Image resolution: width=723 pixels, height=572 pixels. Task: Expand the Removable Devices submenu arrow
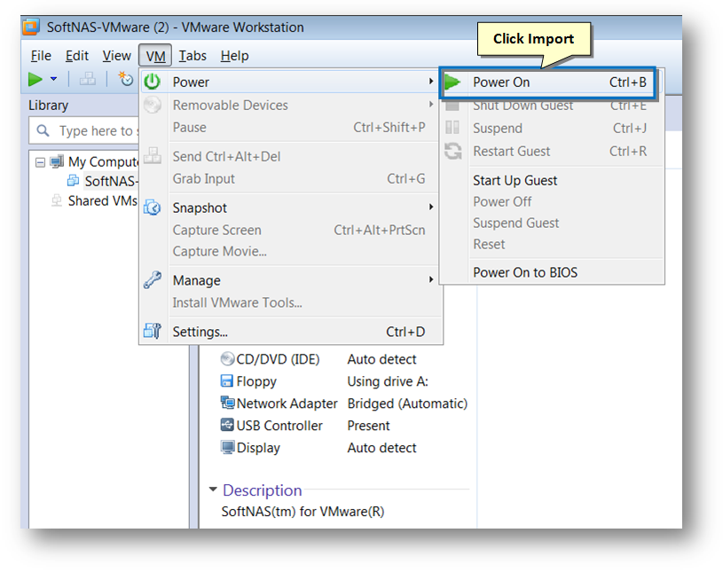pos(430,104)
